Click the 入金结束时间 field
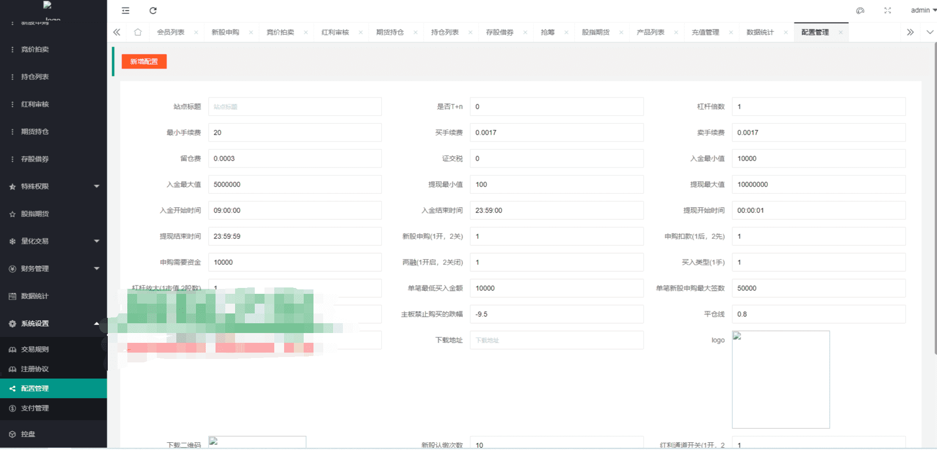 coord(556,211)
